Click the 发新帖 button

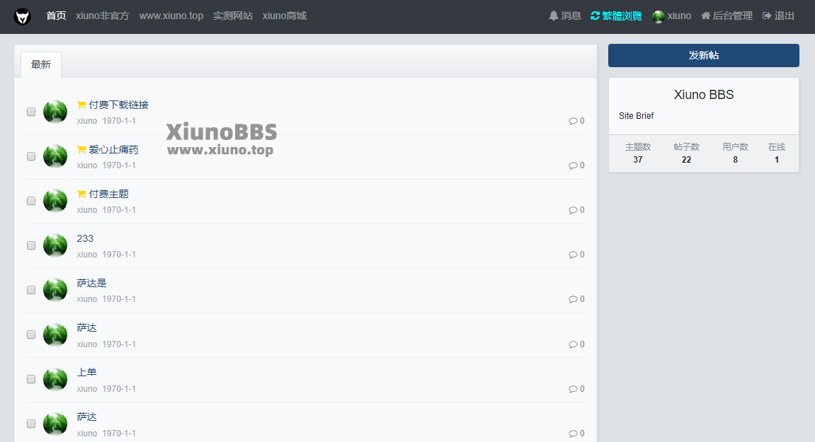coord(704,56)
